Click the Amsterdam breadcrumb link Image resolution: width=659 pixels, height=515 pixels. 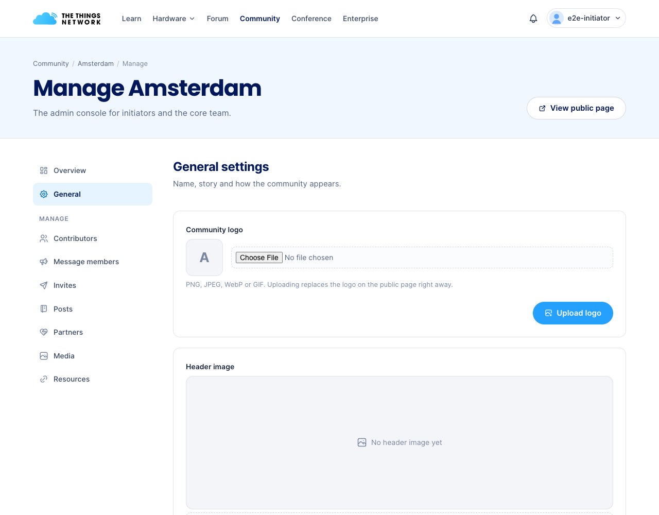[x=96, y=63]
